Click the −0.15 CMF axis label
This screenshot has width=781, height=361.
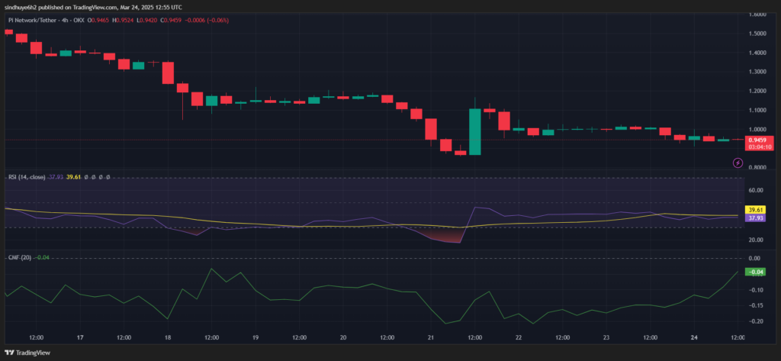tap(754, 305)
